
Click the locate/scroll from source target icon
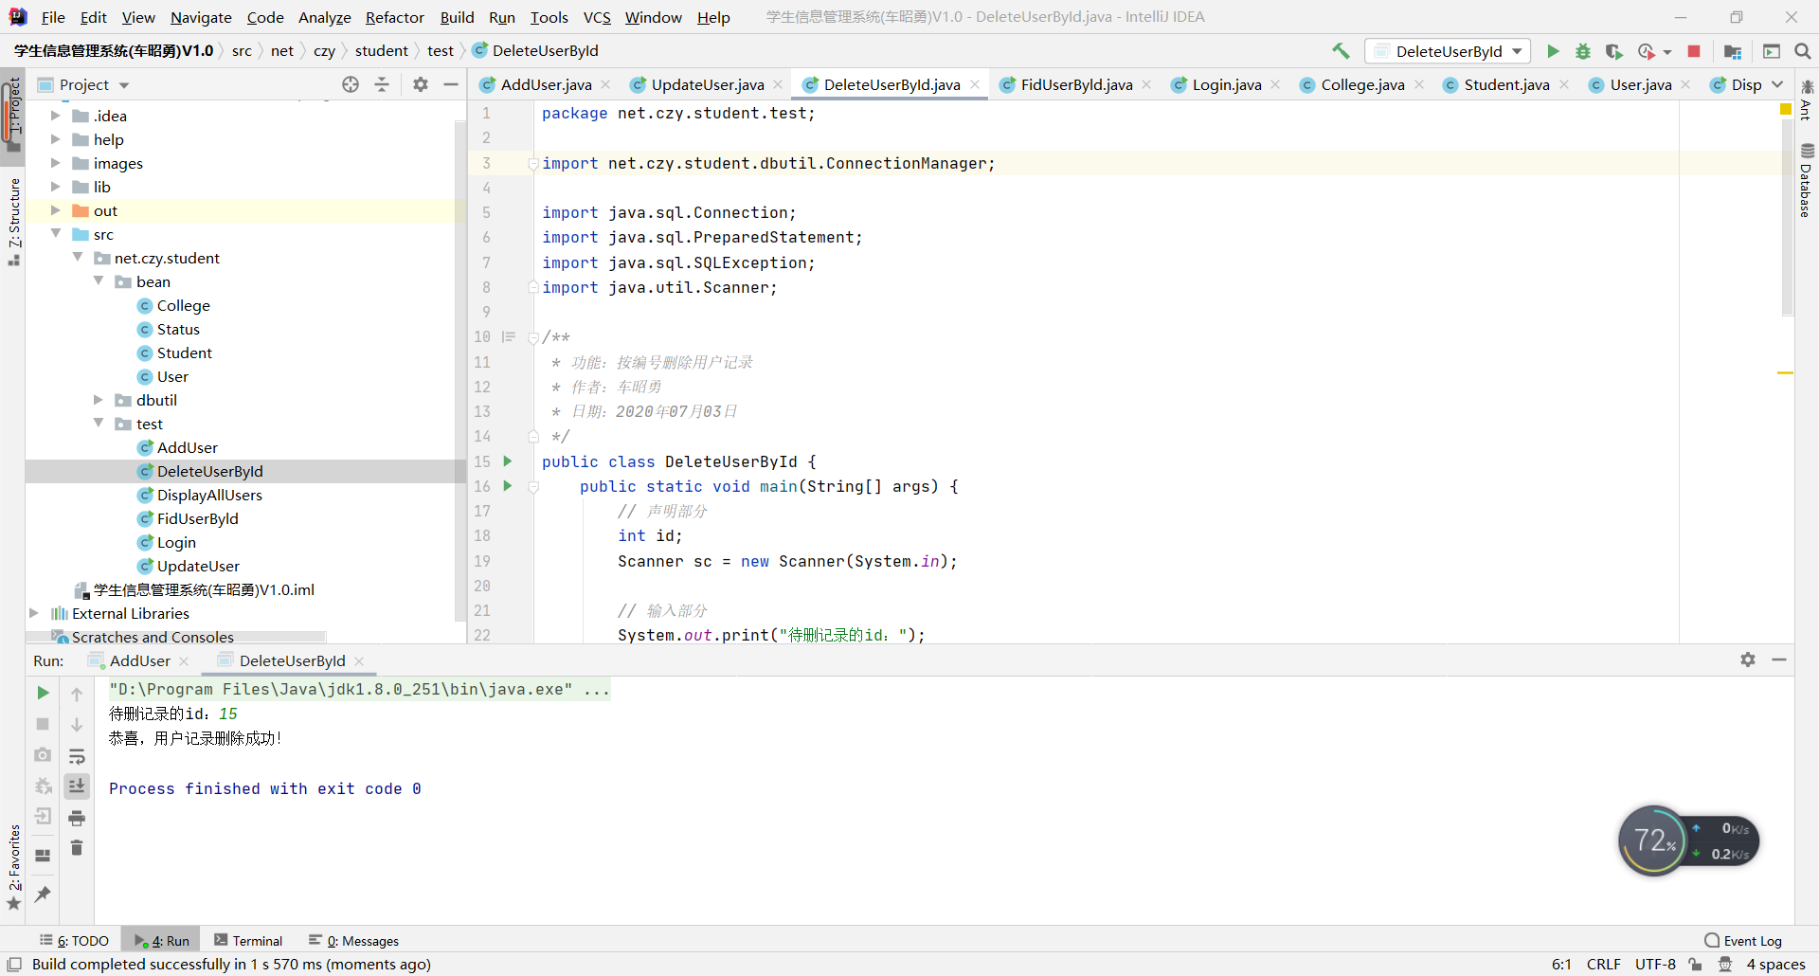click(x=351, y=84)
